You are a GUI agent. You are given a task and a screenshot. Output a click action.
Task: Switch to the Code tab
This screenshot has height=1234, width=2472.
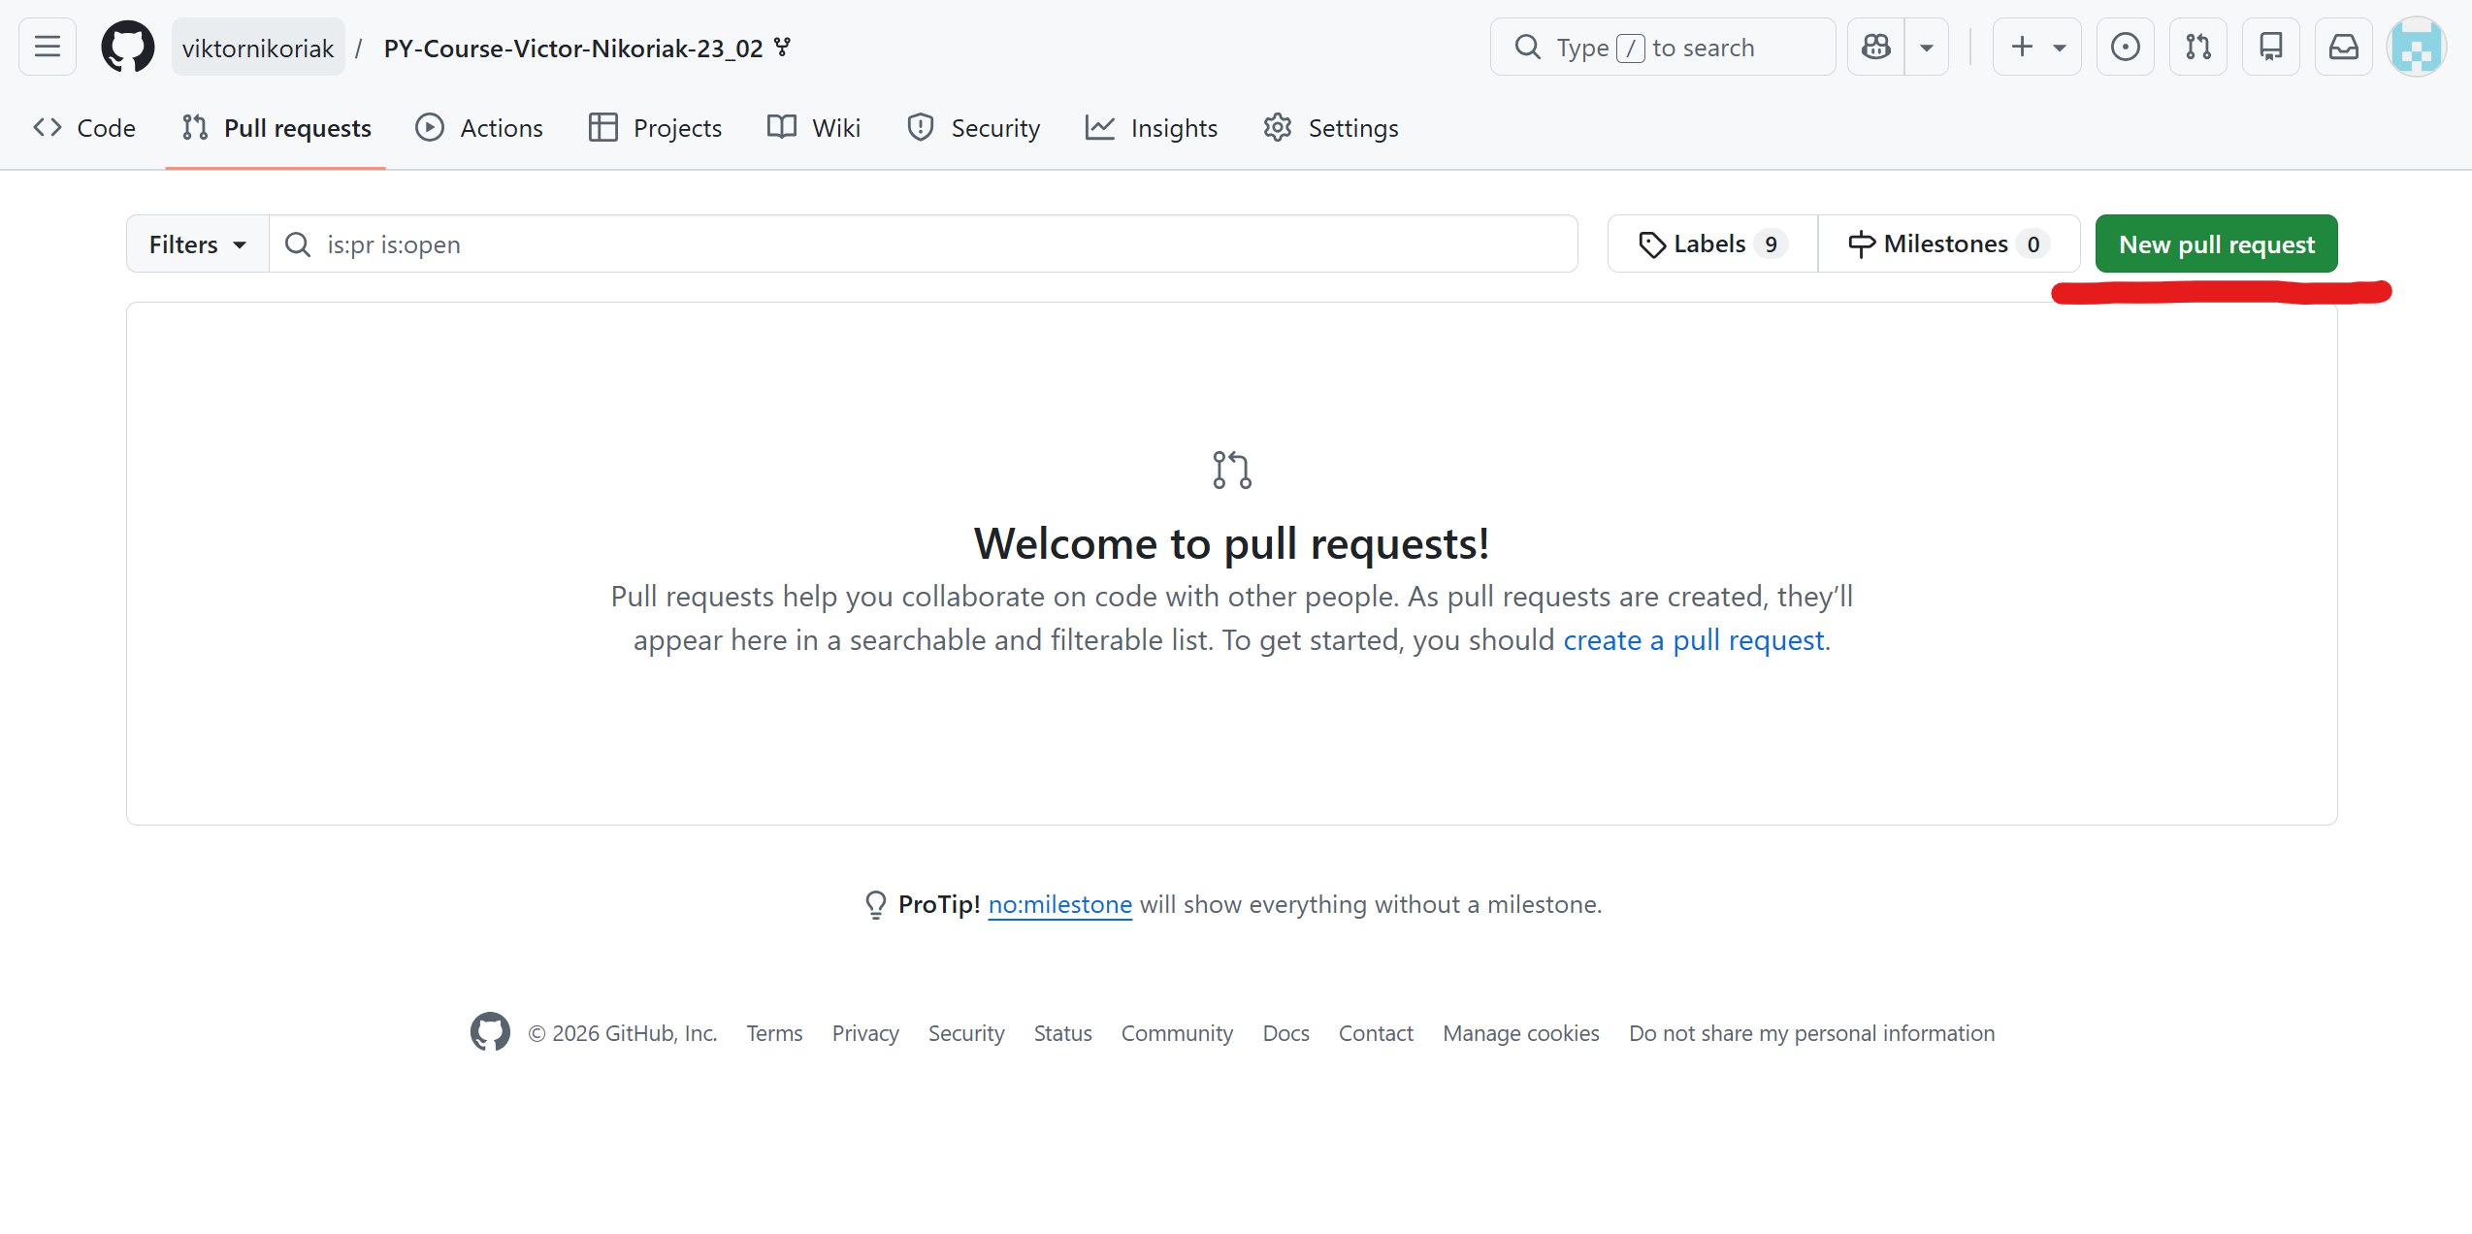[84, 128]
